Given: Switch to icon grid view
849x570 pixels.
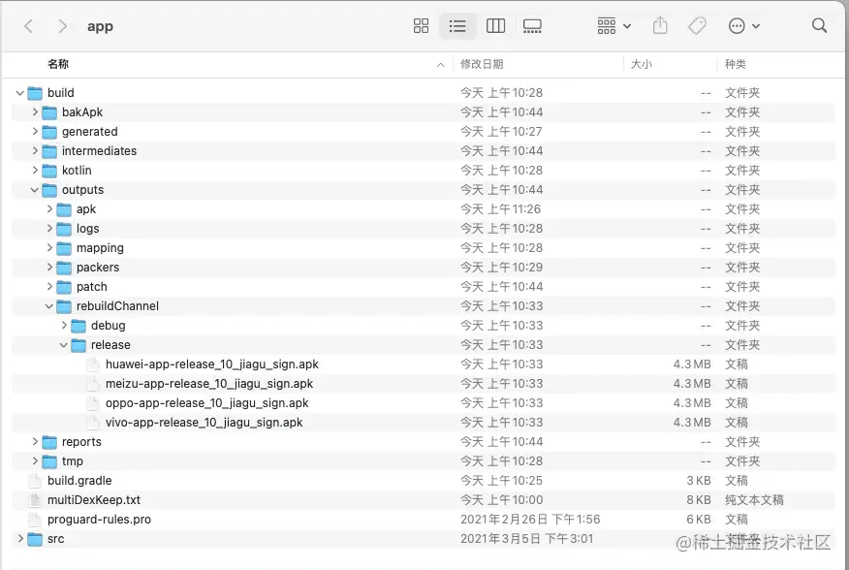Looking at the screenshot, I should click(421, 26).
